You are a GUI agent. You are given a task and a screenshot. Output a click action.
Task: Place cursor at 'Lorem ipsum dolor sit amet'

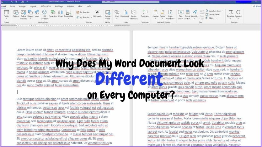click(x=35, y=50)
